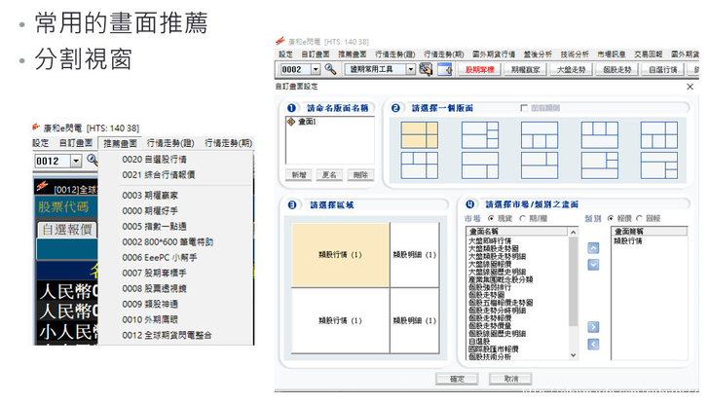
Task: Click the add-right arrow icon between lists
Action: (594, 327)
